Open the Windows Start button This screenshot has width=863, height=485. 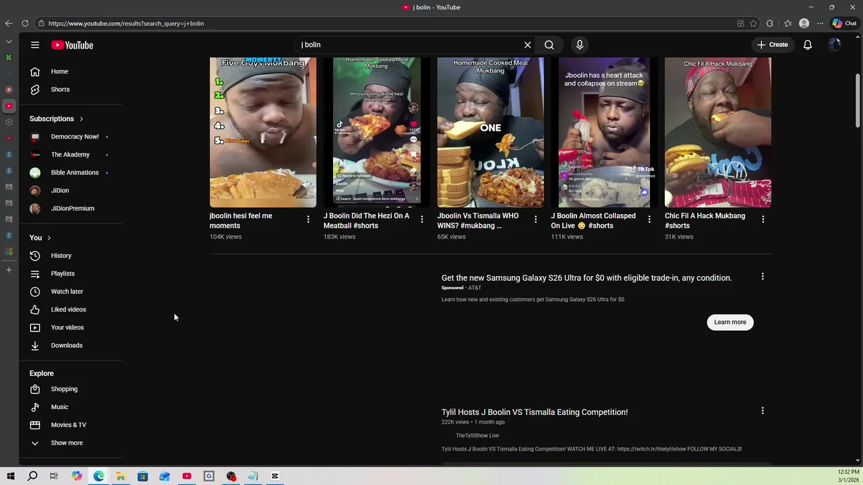[11, 476]
